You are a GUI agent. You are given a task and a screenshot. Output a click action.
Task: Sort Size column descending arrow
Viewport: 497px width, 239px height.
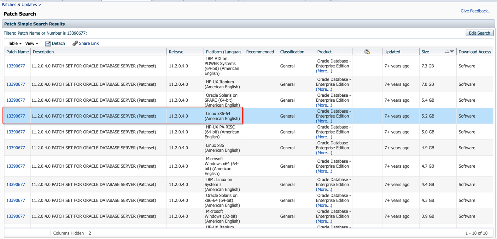(x=452, y=52)
